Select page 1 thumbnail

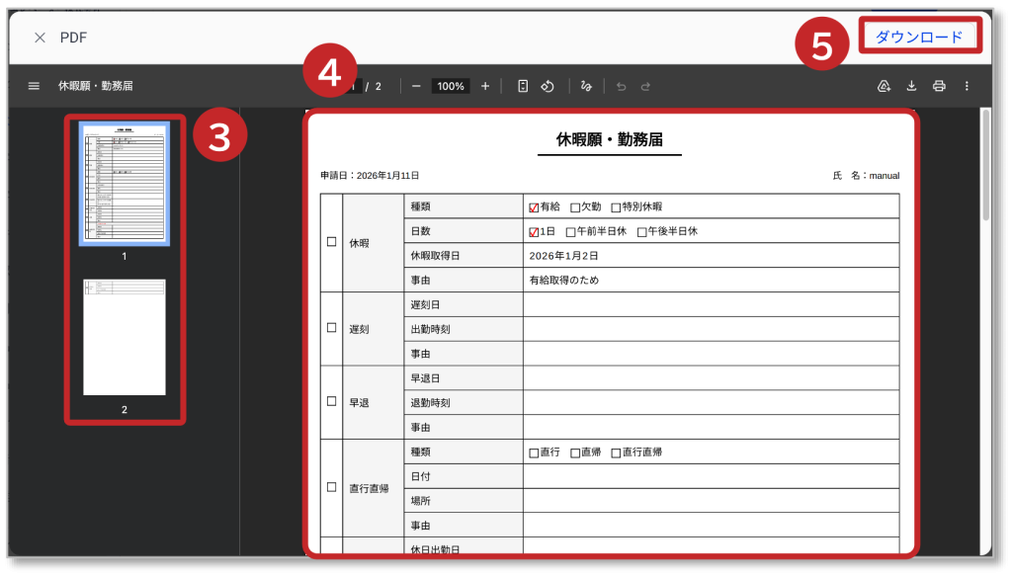point(125,183)
